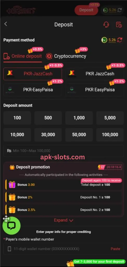Select the PKR-JazzCash payment option
127x267 pixels.
(33, 74)
